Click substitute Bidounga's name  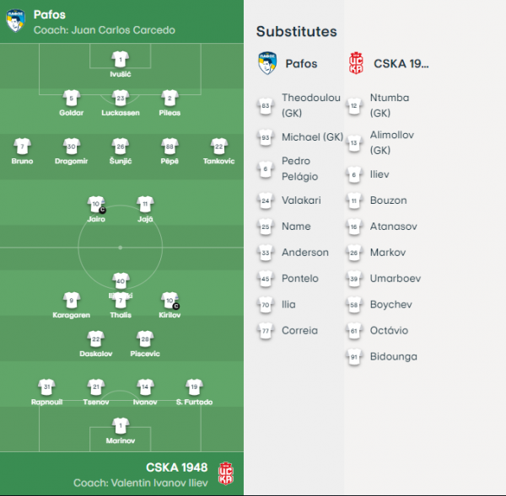pos(393,356)
